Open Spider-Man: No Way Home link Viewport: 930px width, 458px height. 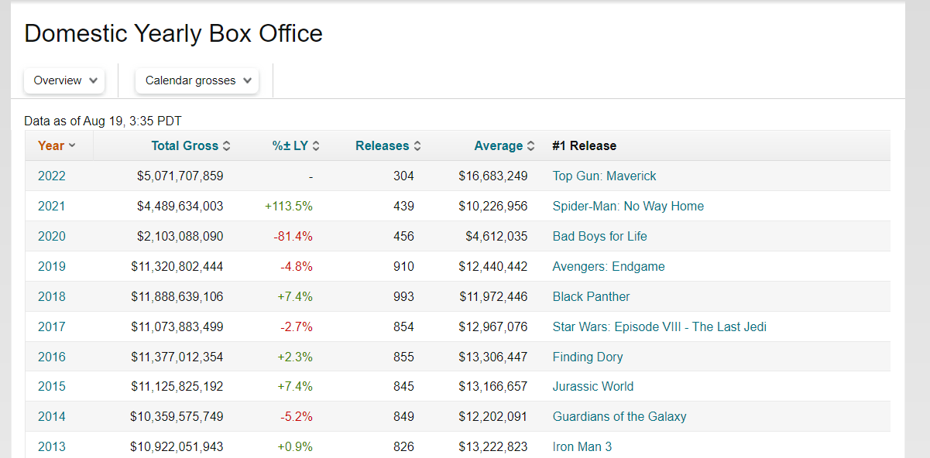(x=628, y=206)
